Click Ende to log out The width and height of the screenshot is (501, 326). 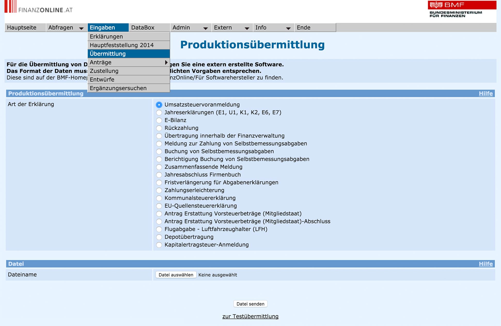tap(315, 28)
